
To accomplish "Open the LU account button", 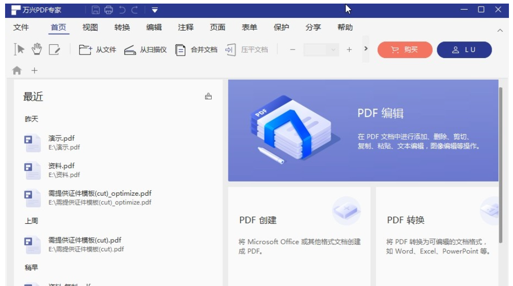I will tap(464, 50).
